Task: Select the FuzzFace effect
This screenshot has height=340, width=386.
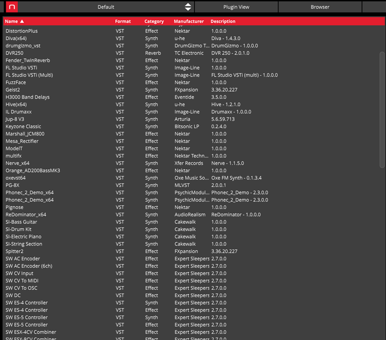Action: [x=194, y=82]
